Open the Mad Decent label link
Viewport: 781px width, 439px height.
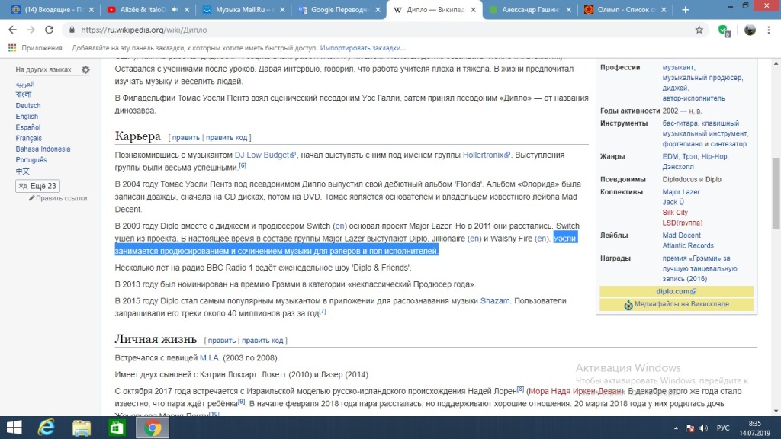(681, 235)
